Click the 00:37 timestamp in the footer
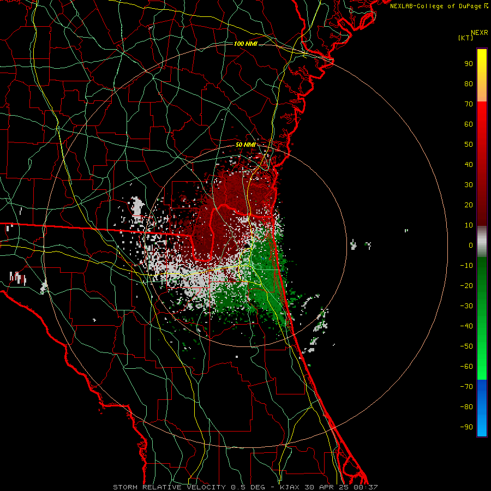491x491 pixels. pos(366,487)
